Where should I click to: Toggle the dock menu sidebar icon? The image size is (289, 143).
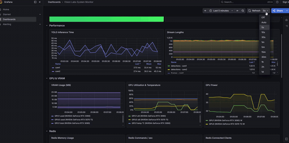pyautogui.click(x=35, y=2)
